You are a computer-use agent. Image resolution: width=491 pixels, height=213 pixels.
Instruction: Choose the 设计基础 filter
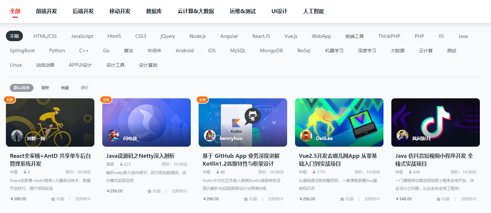pos(148,65)
